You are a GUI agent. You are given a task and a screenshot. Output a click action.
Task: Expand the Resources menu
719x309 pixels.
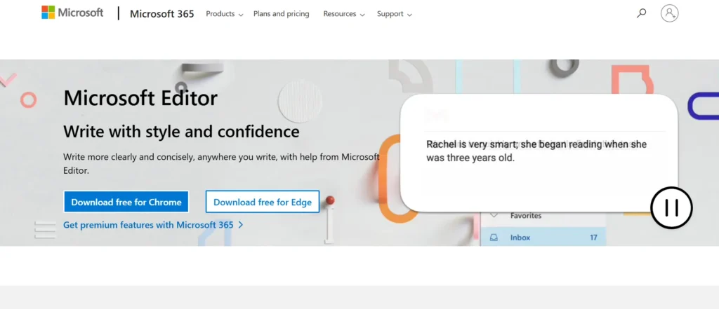click(344, 14)
